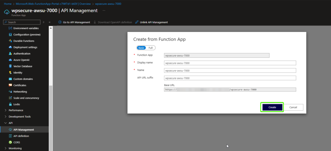Select the Identity key icon
Image resolution: width=331 pixels, height=151 pixels.
pyautogui.click(x=10, y=73)
